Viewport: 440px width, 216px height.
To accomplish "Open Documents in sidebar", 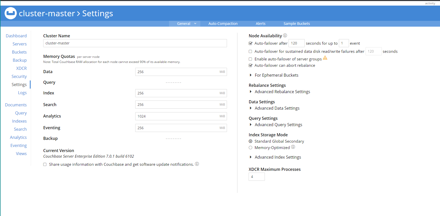I will [16, 105].
